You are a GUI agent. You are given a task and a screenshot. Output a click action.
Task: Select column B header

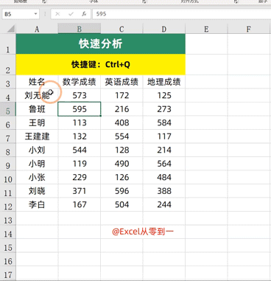pos(80,29)
